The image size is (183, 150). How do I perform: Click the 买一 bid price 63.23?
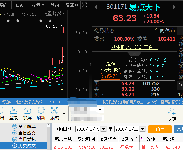pos(128,83)
